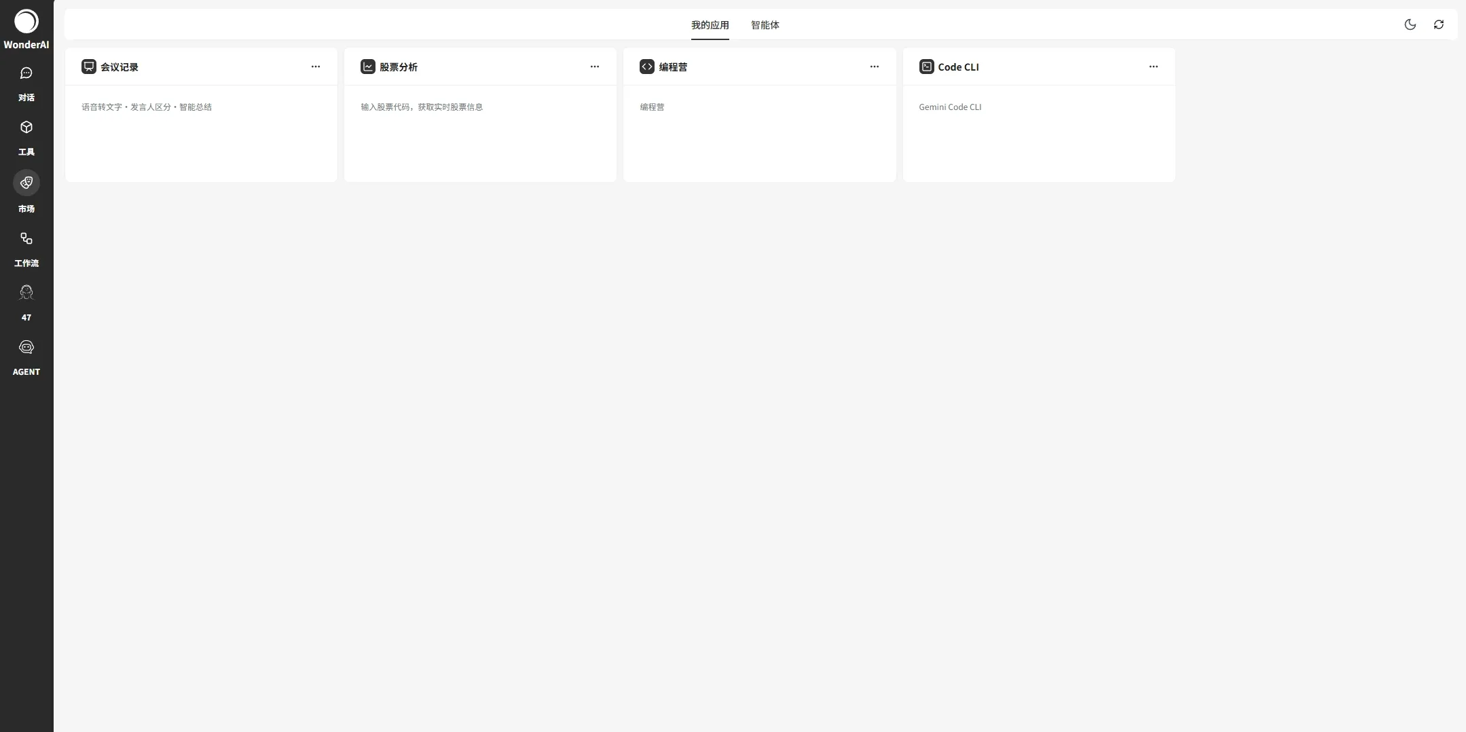
Task: Open the 会议记录 app title
Action: [120, 67]
